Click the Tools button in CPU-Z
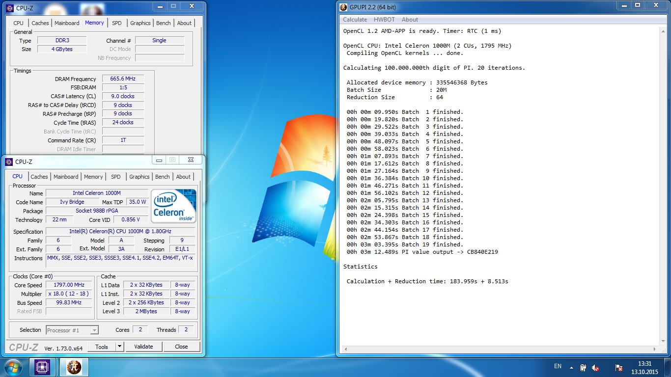 pyautogui.click(x=102, y=347)
